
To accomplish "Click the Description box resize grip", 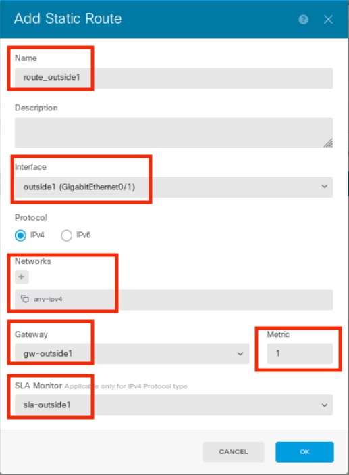I will pos(328,143).
